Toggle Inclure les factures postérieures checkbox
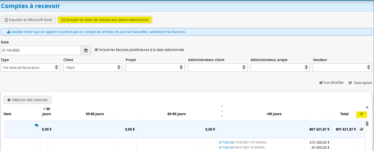Image resolution: width=374 pixels, height=151 pixels. pos(96,50)
